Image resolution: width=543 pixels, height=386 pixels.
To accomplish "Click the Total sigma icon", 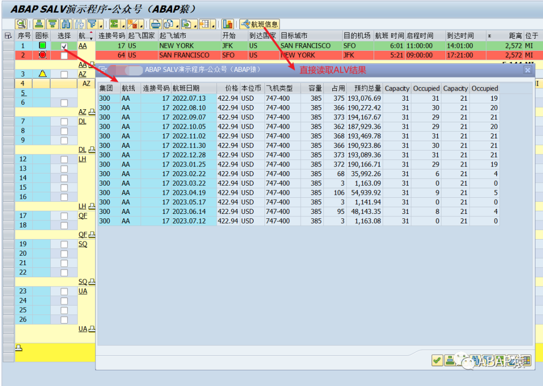I will click(114, 24).
